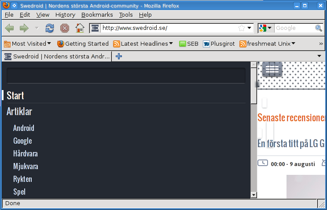Open the Bookmarks menu

click(x=97, y=15)
